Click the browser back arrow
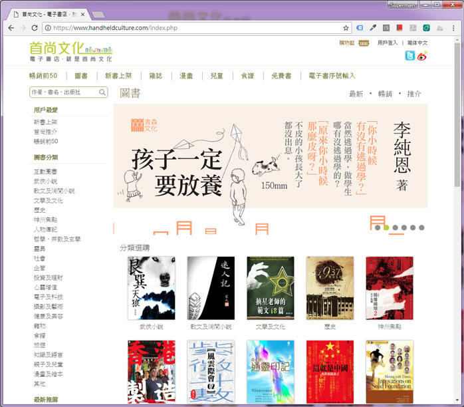 pos(11,28)
